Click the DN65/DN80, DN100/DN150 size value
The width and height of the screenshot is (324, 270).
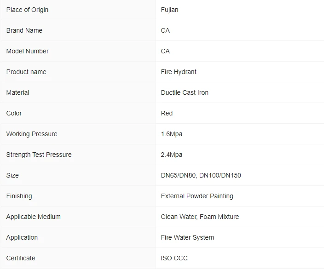pos(201,175)
